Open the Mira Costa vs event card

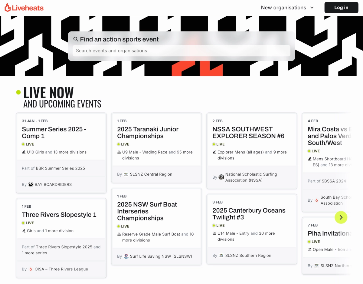point(329,136)
